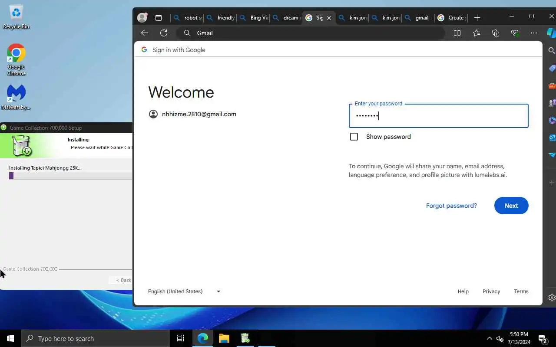Open Edge sidebar shopping tag icon

(552, 68)
